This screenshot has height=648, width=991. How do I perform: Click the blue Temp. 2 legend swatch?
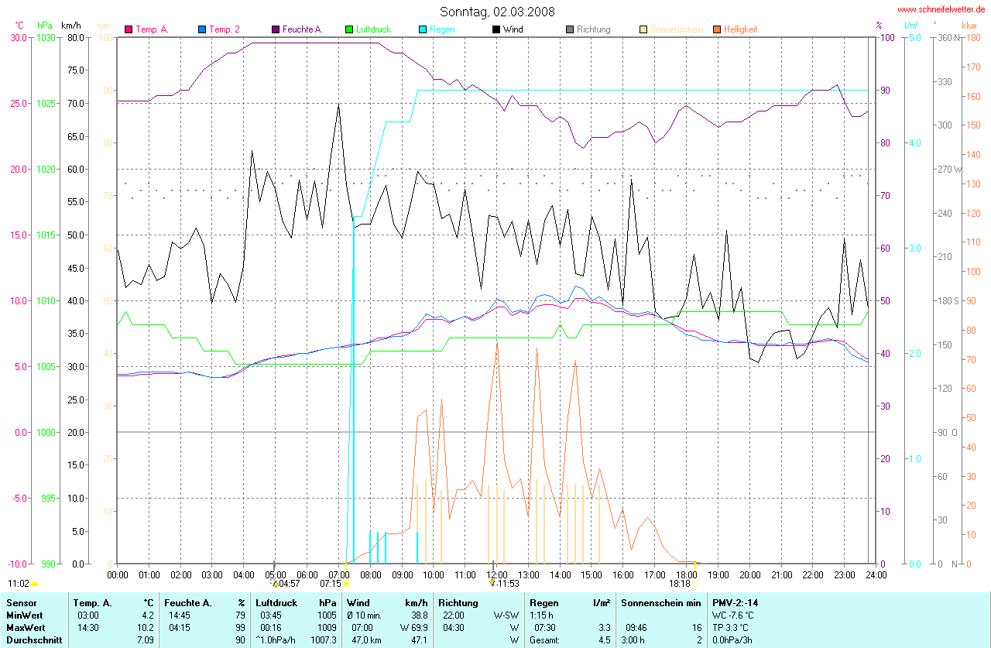pos(202,29)
